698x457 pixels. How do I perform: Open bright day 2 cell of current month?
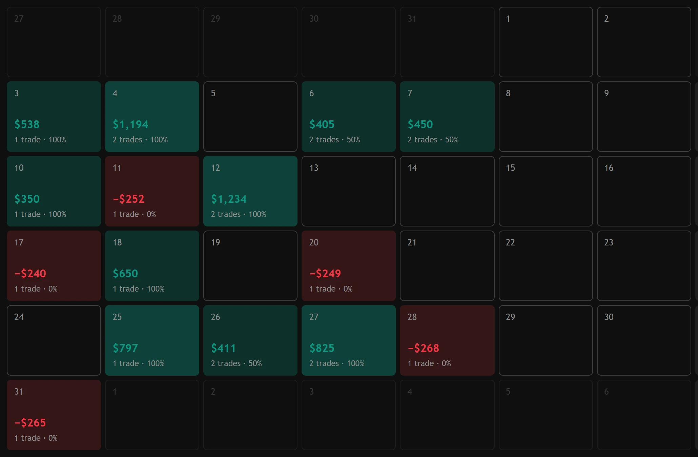[x=644, y=42]
